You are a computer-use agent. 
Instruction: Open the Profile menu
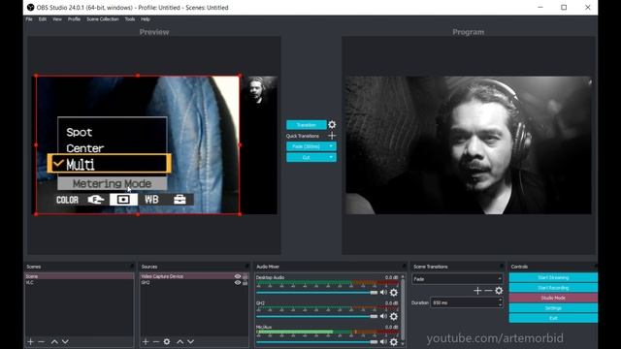point(74,19)
